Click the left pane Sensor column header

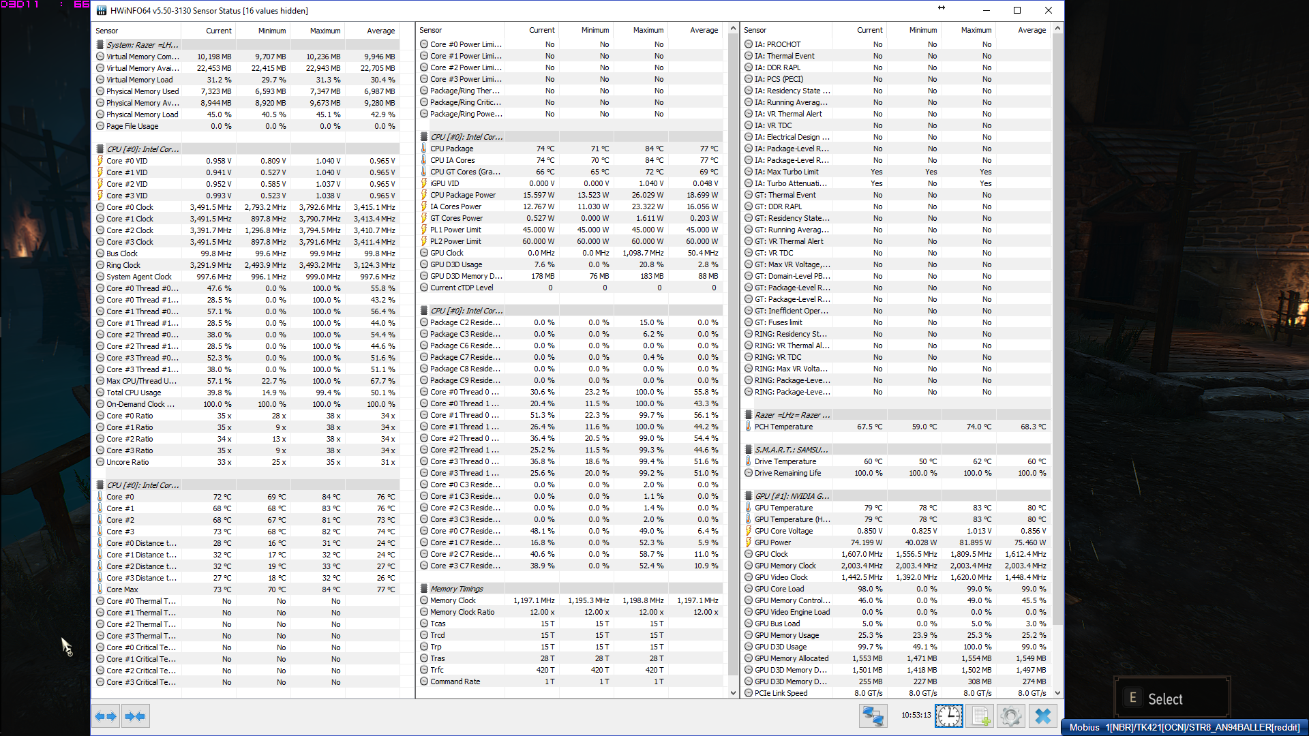tap(137, 31)
